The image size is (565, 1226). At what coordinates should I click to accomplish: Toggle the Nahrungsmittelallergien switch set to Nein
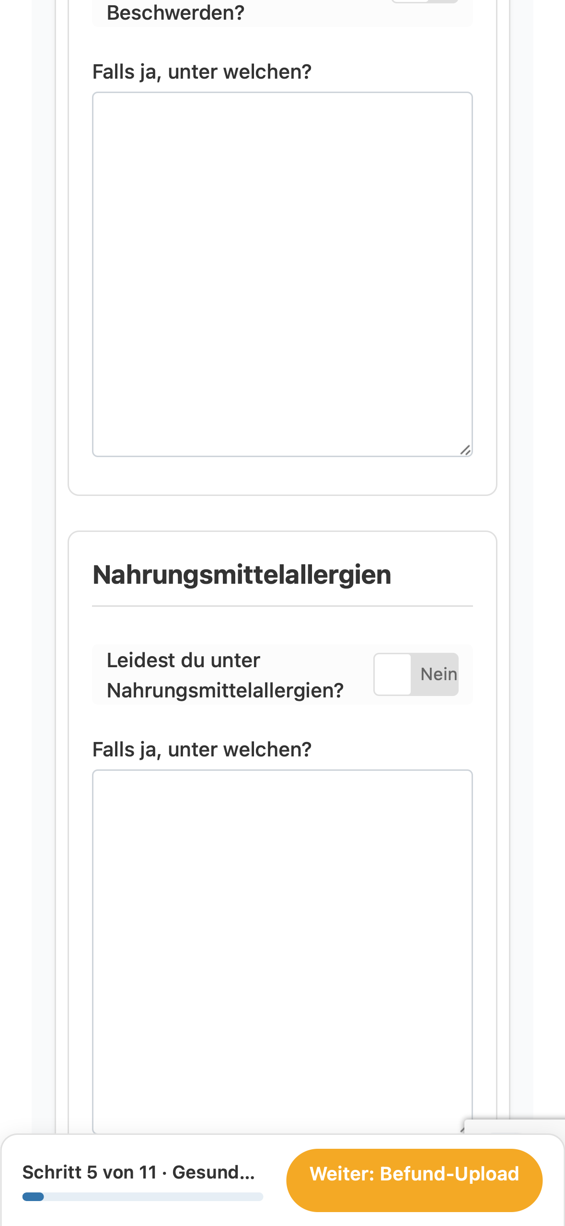[x=416, y=674]
